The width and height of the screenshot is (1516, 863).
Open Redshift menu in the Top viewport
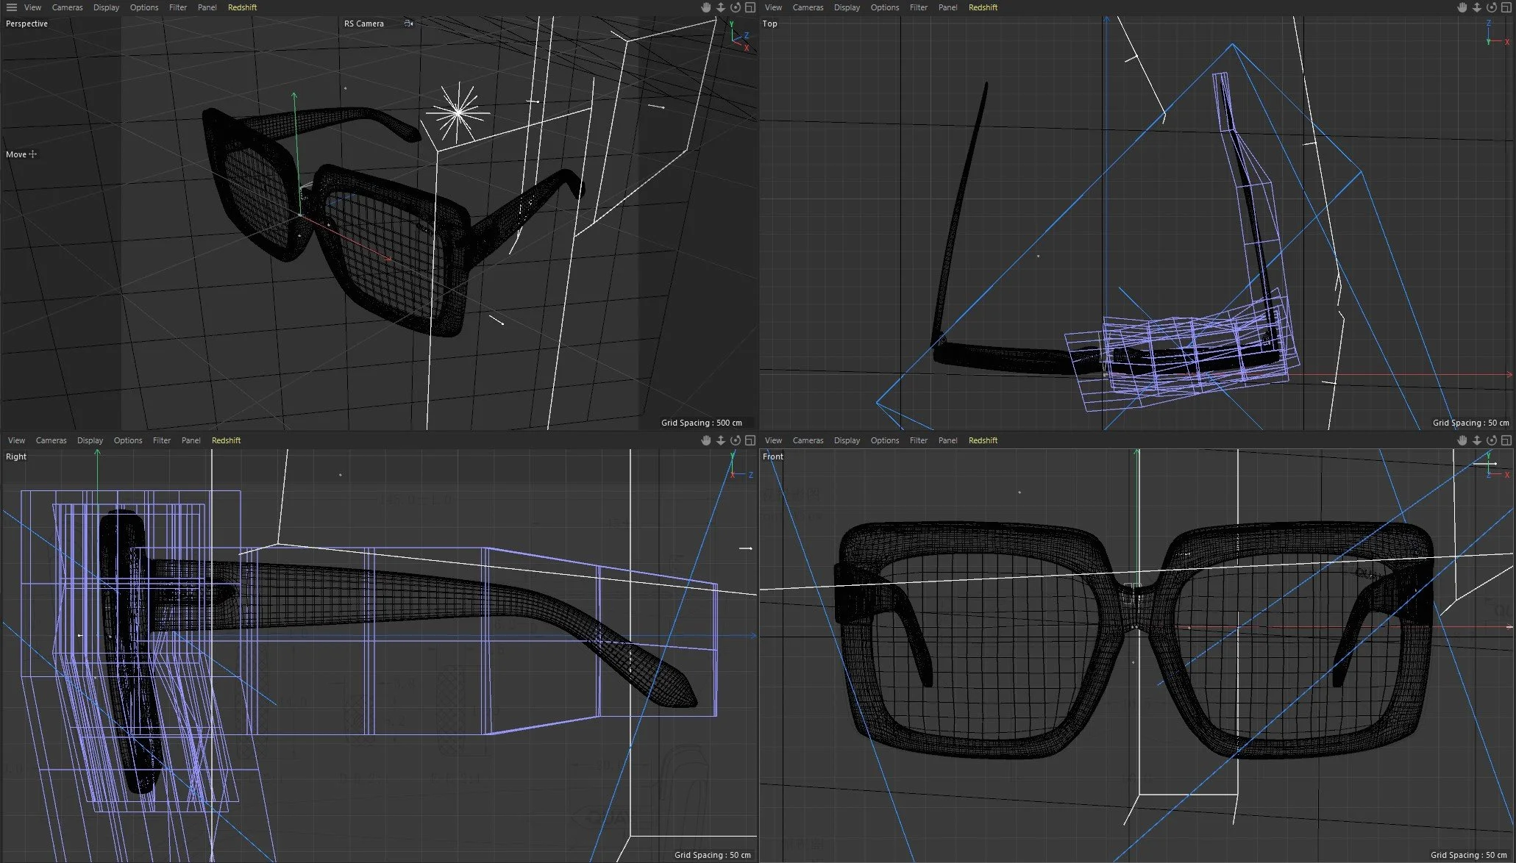click(x=983, y=7)
